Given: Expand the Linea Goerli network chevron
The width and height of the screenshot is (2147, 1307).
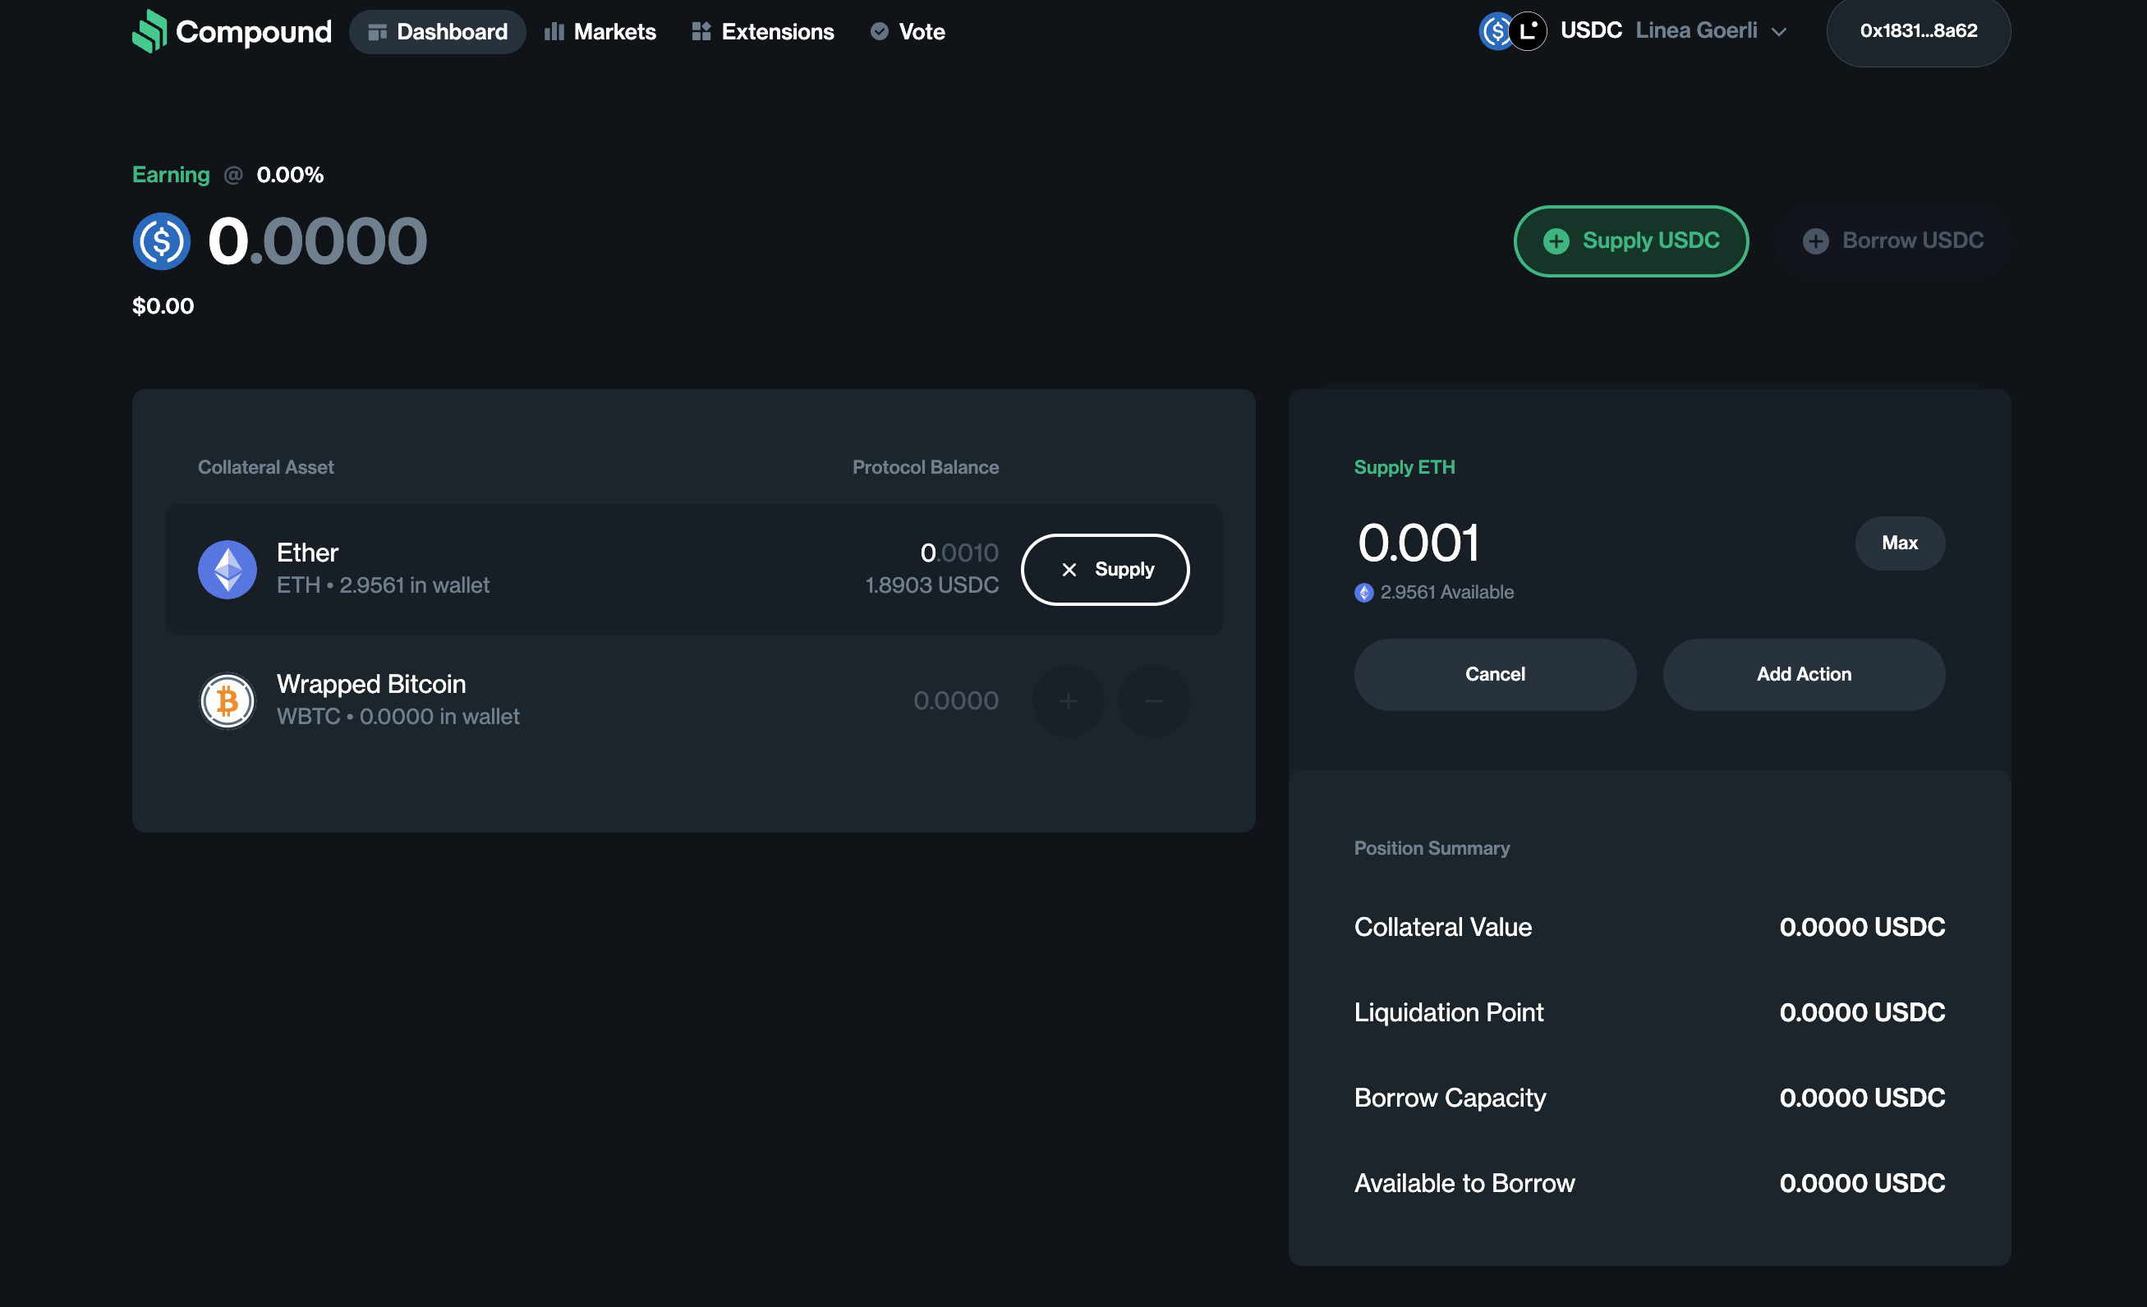Looking at the screenshot, I should pos(1778,32).
